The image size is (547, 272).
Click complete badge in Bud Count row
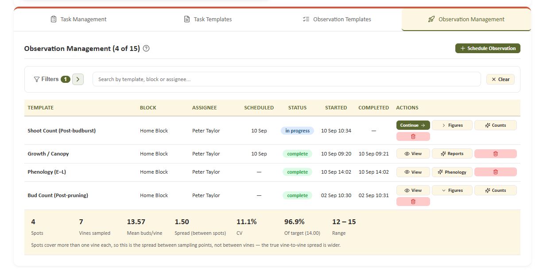pos(297,195)
